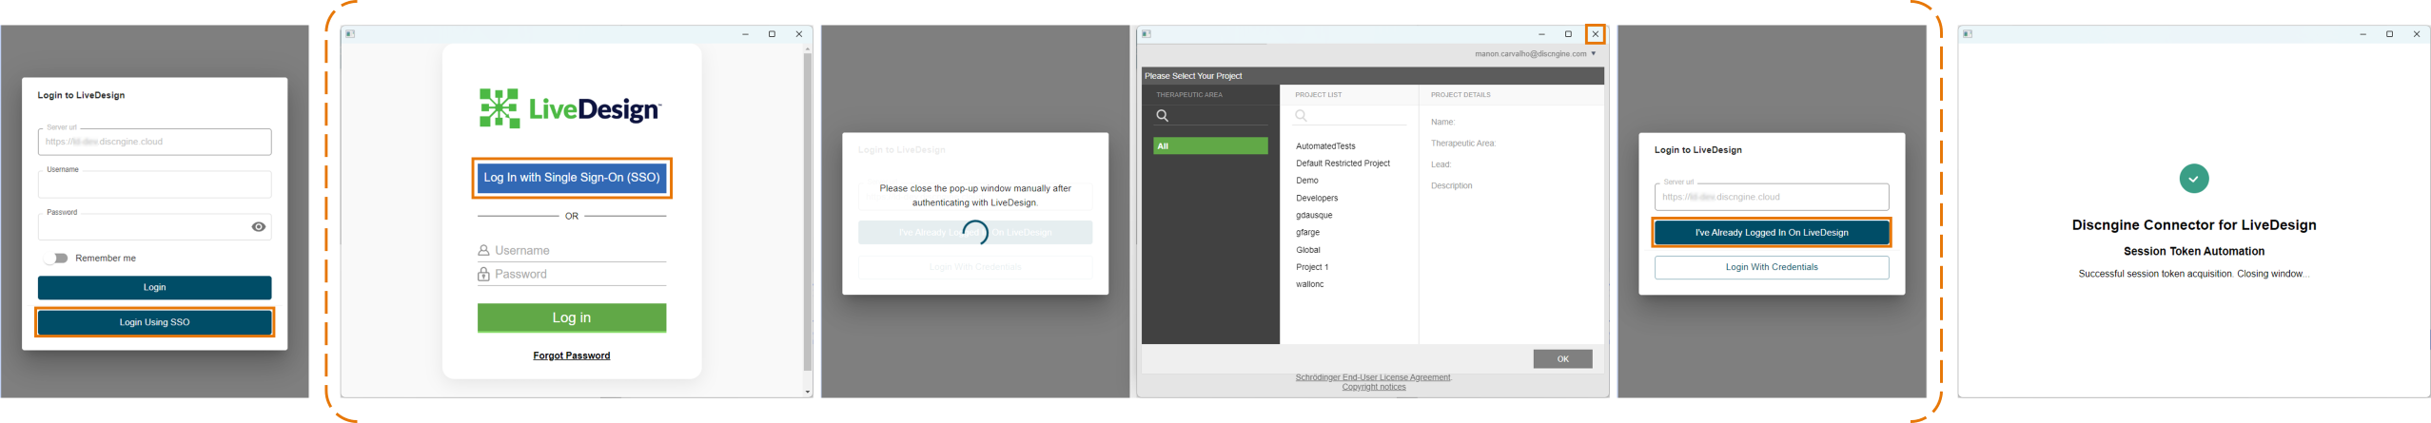The width and height of the screenshot is (2431, 423).
Task: Select the AutomatedTests project
Action: (x=1325, y=146)
